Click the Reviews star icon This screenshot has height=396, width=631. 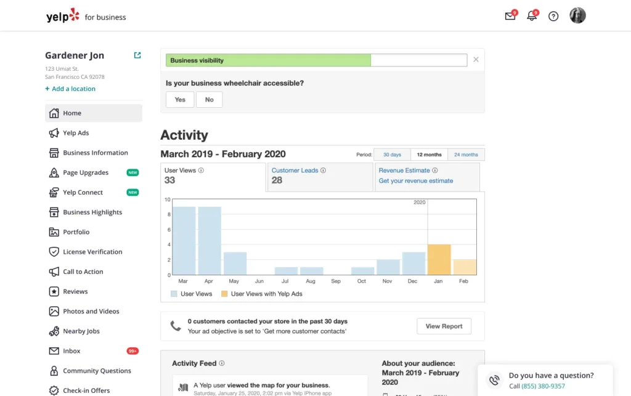coord(54,291)
